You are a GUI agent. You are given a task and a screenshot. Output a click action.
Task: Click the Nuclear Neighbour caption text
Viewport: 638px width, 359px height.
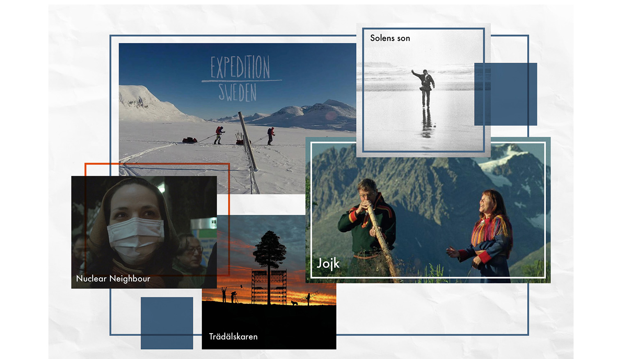click(x=113, y=279)
